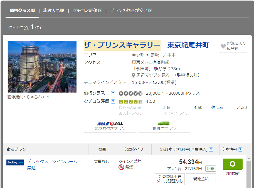
Task: Click the 20,000円～30,000円クラス price class text
Action: [x=173, y=93]
